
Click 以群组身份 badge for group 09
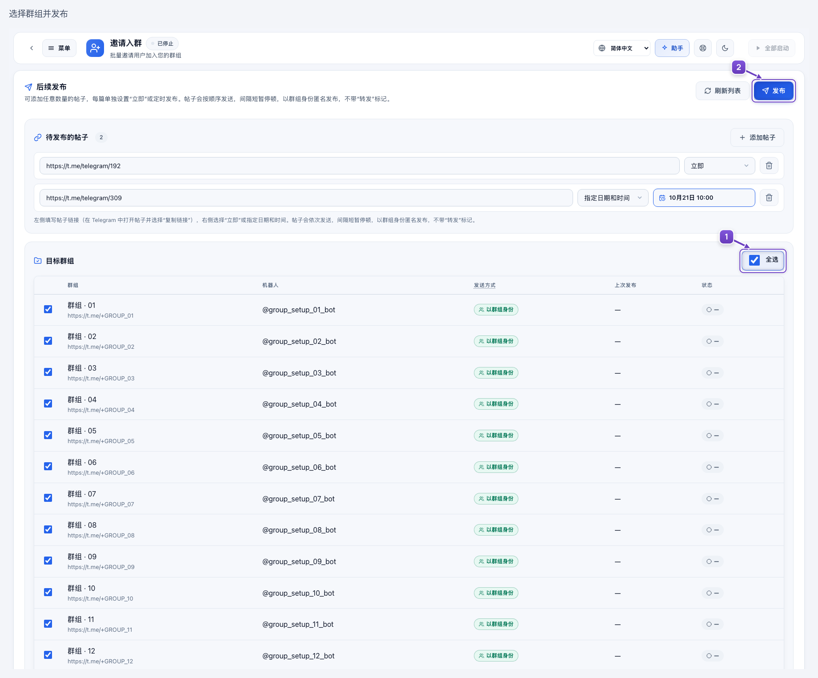tap(496, 561)
